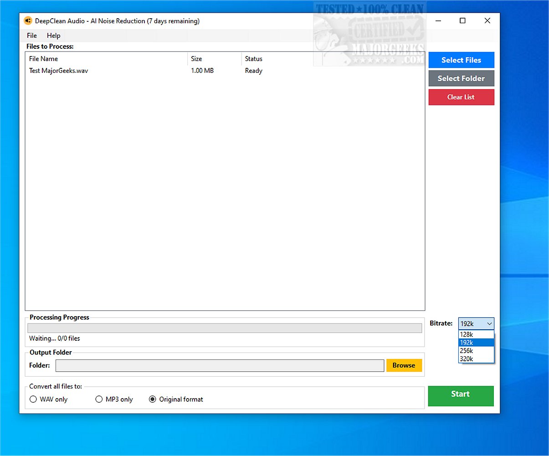Click the Ready status cell

[x=254, y=71]
